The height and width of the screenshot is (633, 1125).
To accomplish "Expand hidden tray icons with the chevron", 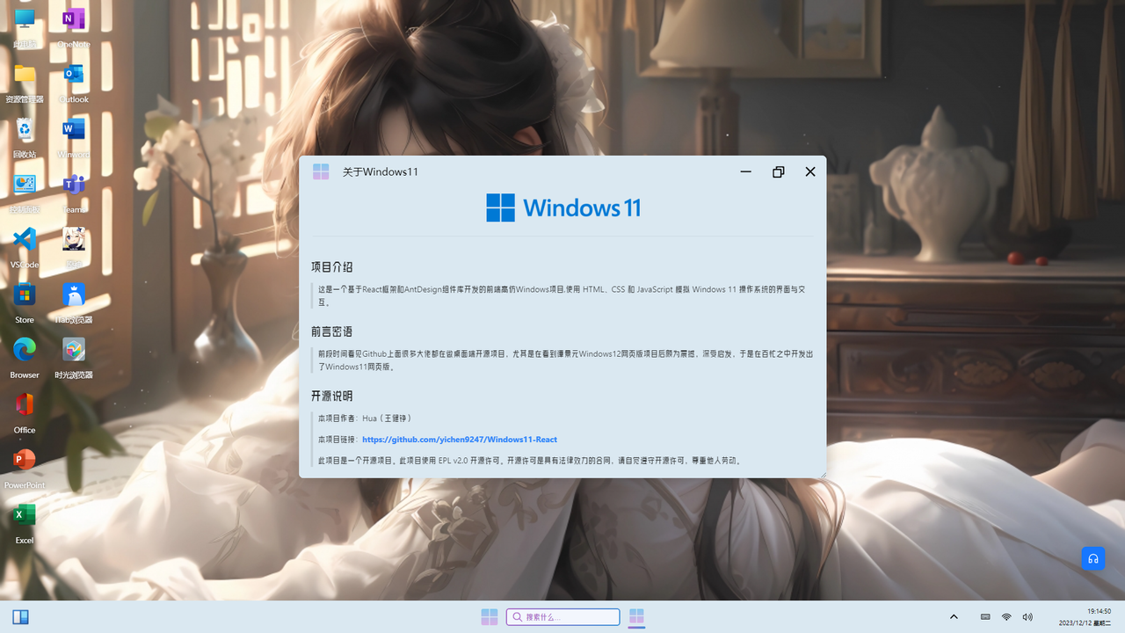I will (953, 616).
